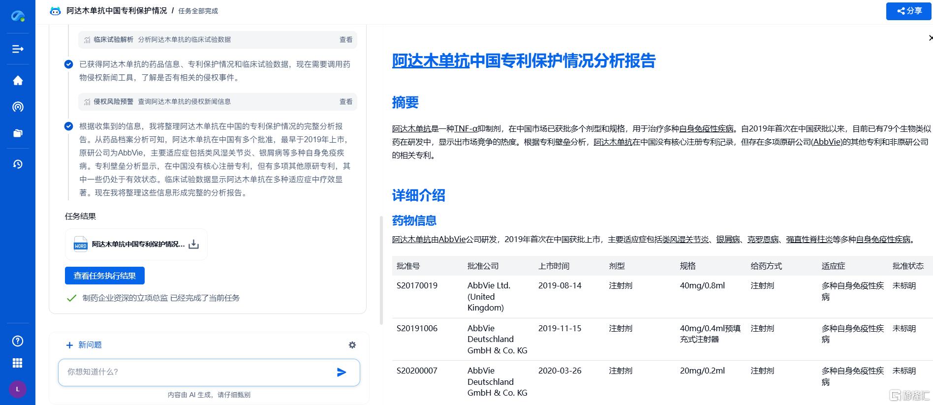The image size is (933, 405).
Task: Go to the home icon in sidebar
Action: (x=18, y=81)
